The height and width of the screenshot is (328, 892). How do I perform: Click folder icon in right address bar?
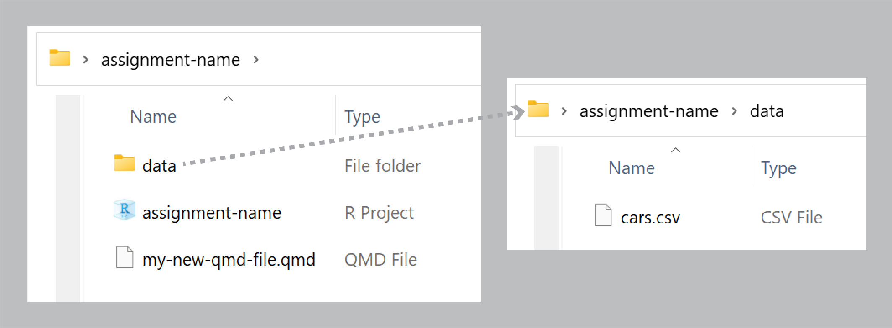point(538,109)
